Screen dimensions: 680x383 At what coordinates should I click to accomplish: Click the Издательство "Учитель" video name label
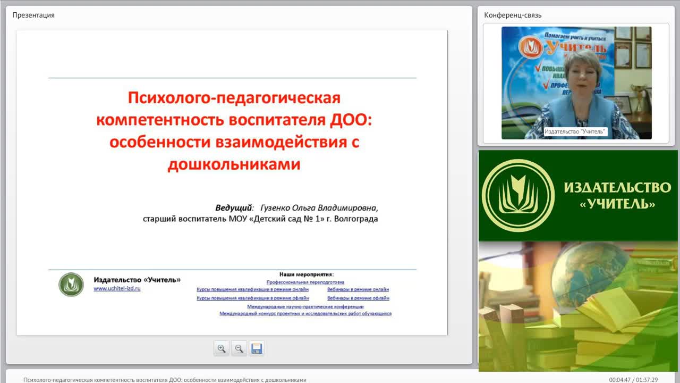pos(575,131)
